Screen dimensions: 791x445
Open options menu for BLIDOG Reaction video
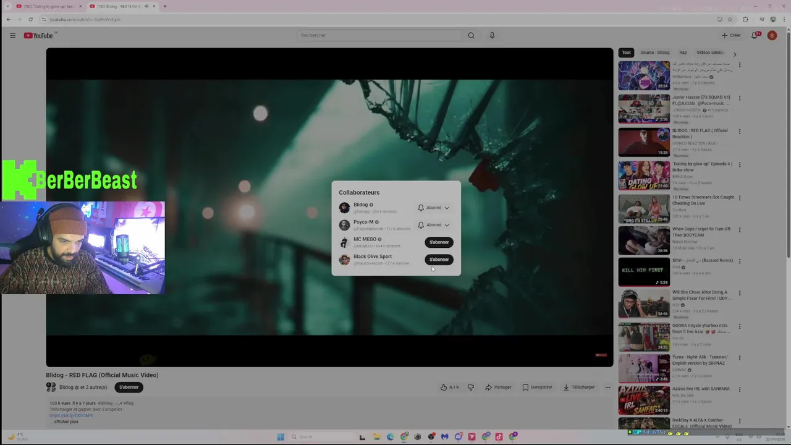click(740, 132)
